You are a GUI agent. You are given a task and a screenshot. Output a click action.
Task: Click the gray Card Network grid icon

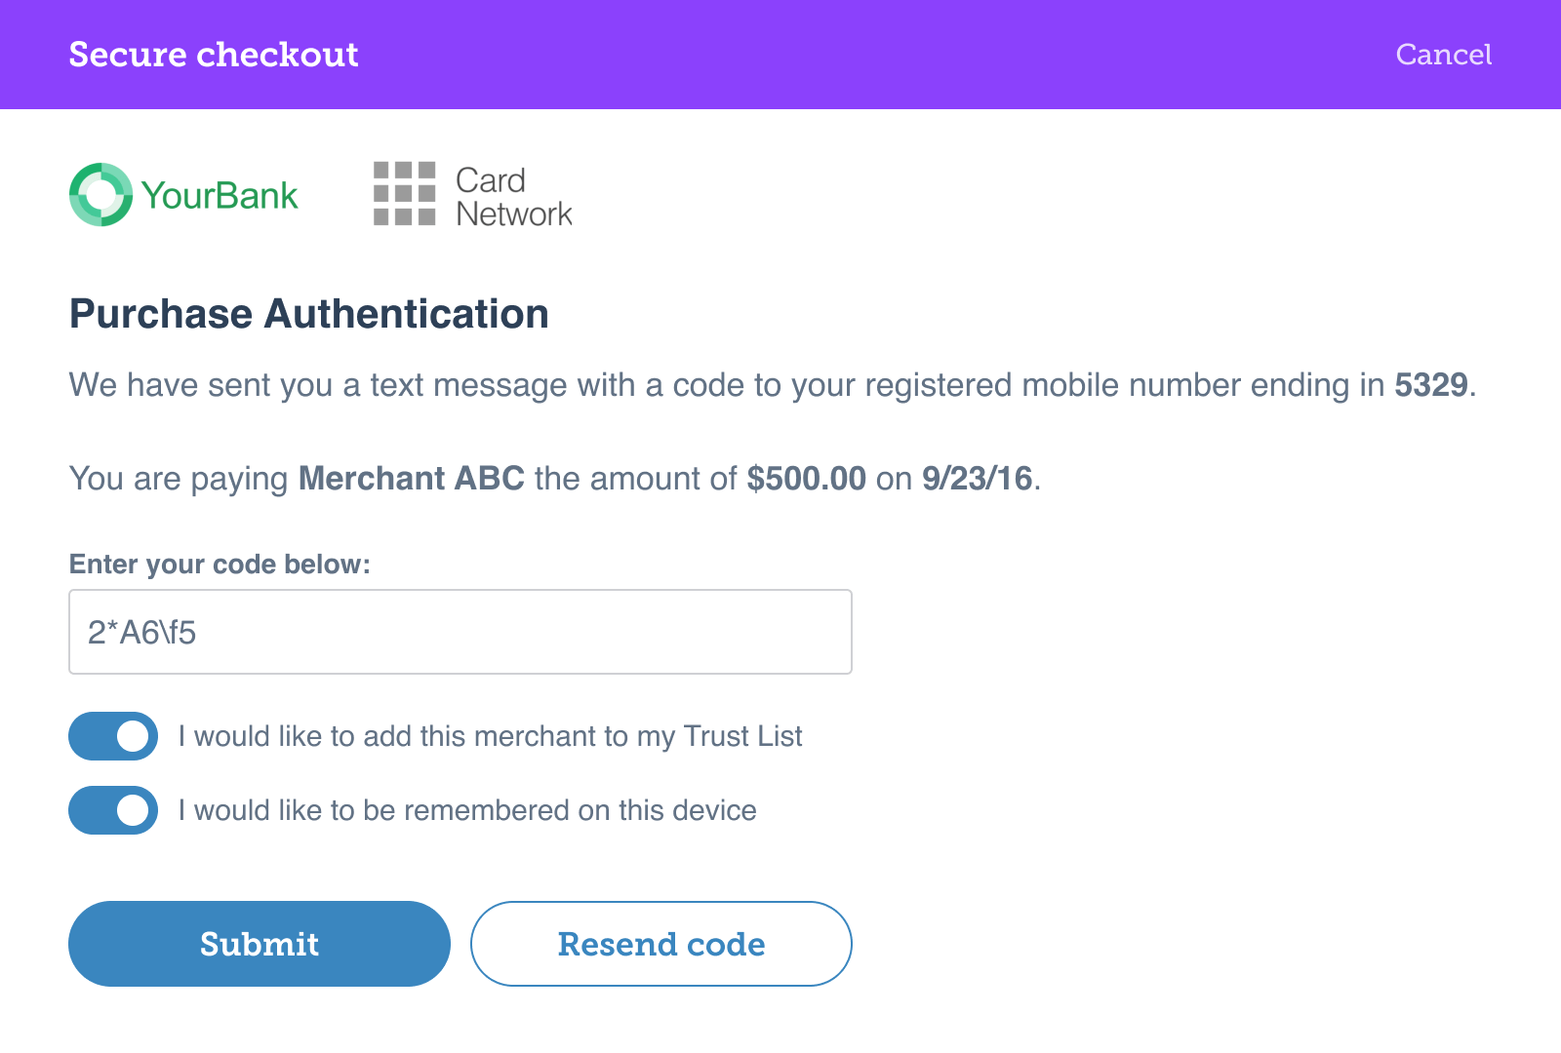click(404, 194)
